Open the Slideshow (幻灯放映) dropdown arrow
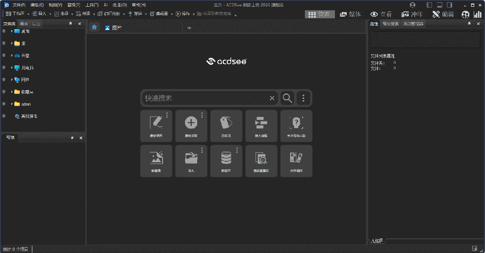Viewport: 485px width, 253px height. click(124, 14)
